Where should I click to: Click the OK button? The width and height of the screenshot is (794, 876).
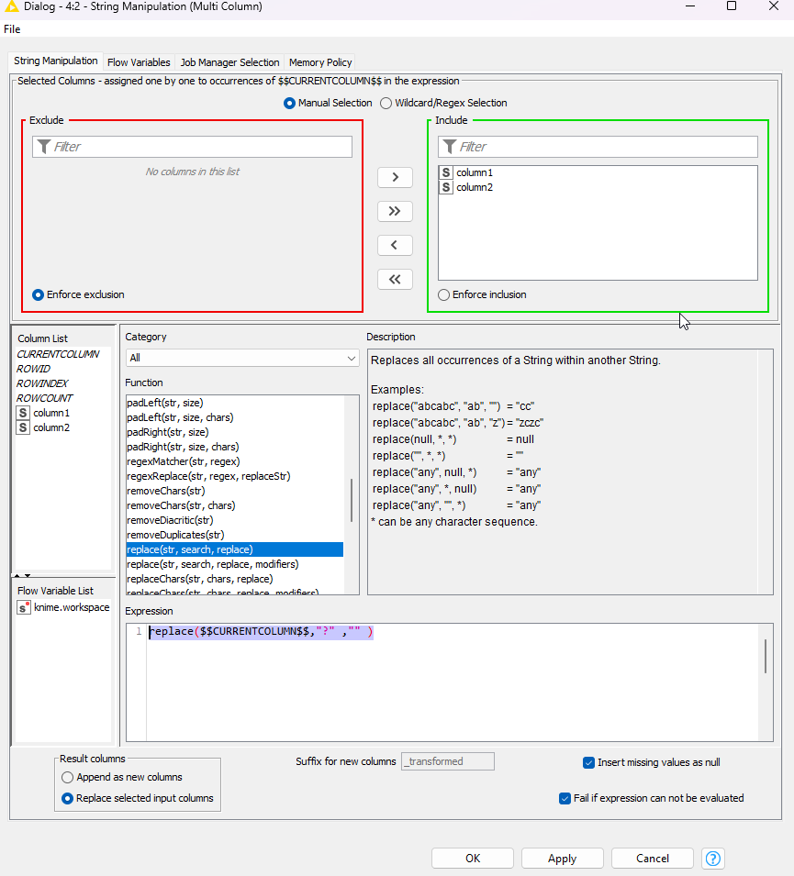pos(473,859)
